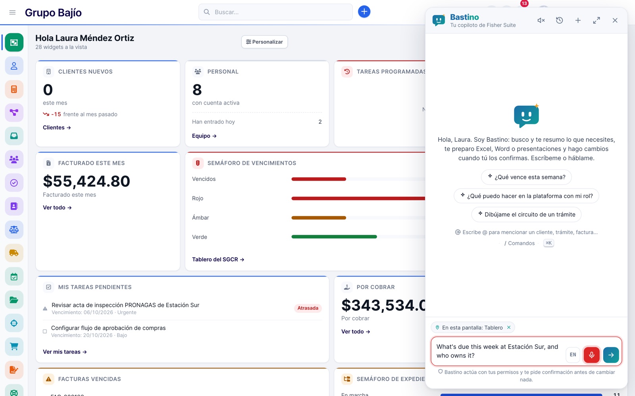
Task: Mute Bastino's voice with the speaker icon
Action: click(x=541, y=20)
